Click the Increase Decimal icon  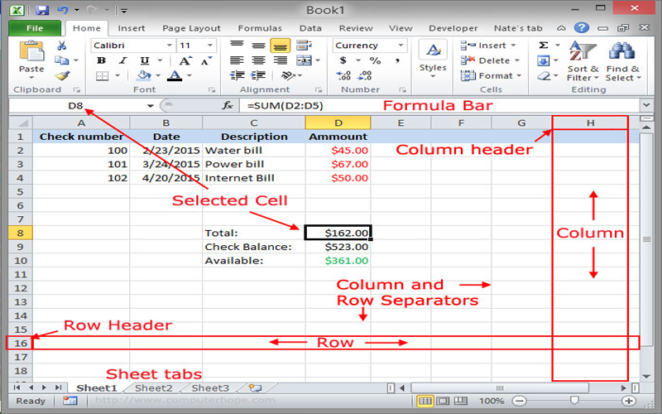point(343,76)
